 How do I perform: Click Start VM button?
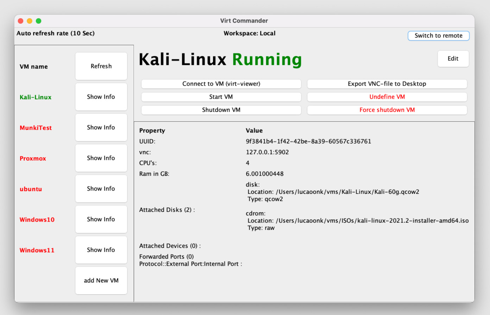(221, 97)
